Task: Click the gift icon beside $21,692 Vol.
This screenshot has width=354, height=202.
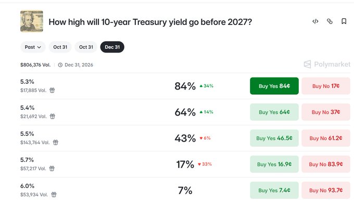Action: tap(53, 117)
